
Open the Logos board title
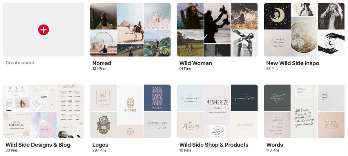(x=100, y=145)
